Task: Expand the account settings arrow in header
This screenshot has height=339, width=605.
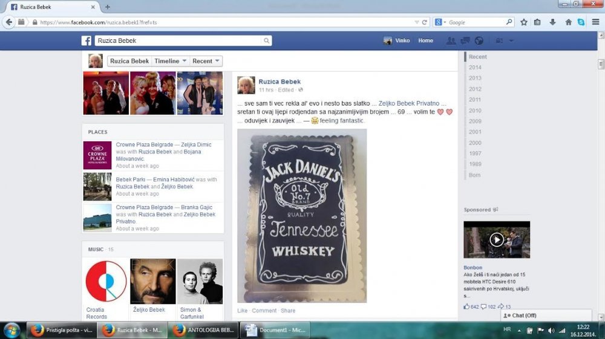Action: 511,40
